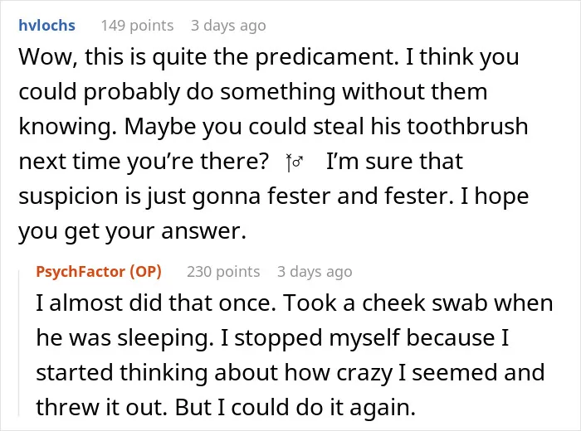
Task: Click the "Wow, this is quite the predicament" sentence
Action: [209, 57]
